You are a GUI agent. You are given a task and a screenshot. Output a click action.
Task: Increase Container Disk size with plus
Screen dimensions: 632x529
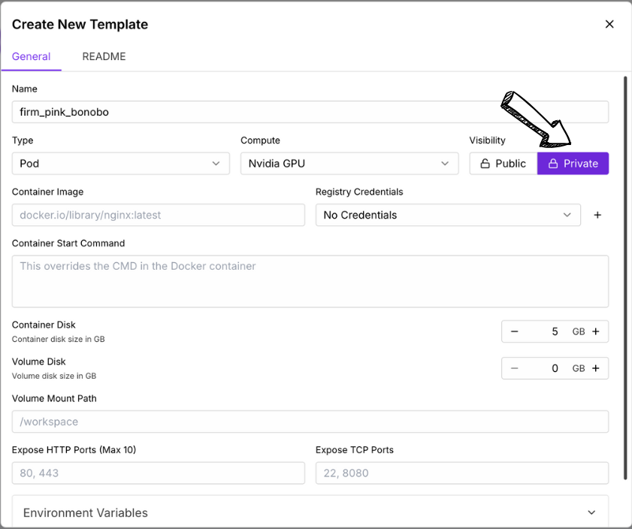(596, 331)
